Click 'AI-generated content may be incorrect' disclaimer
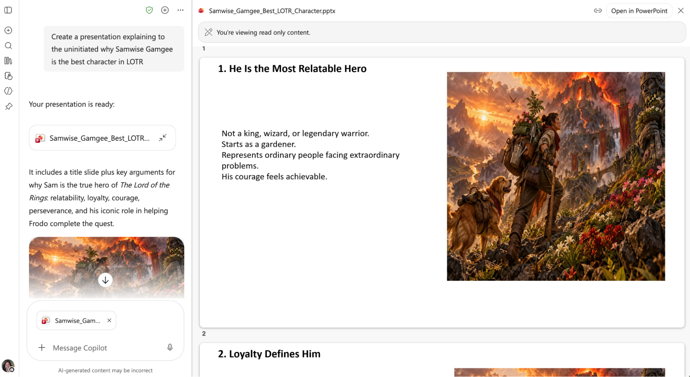The image size is (690, 377). point(105,370)
